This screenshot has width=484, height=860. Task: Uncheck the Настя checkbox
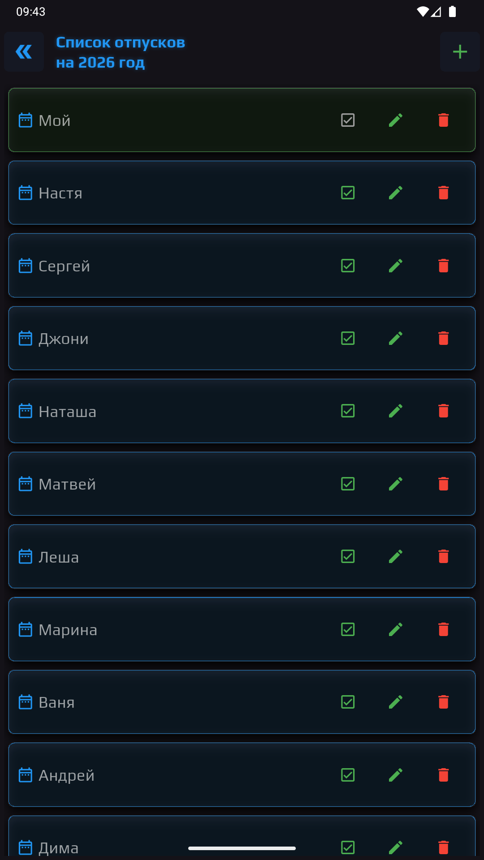[348, 193]
